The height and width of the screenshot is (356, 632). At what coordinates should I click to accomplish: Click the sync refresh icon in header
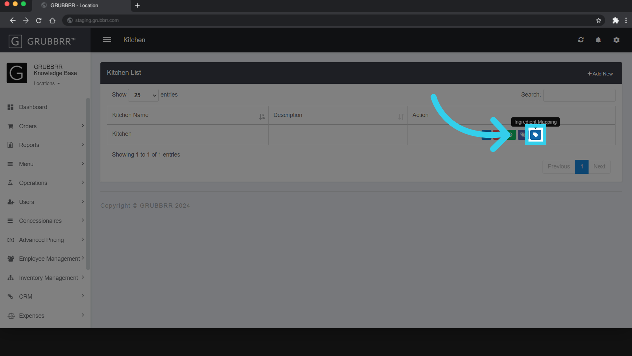(581, 40)
